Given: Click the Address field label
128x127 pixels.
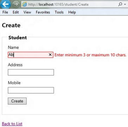Looking at the screenshot, I should tap(15, 65).
